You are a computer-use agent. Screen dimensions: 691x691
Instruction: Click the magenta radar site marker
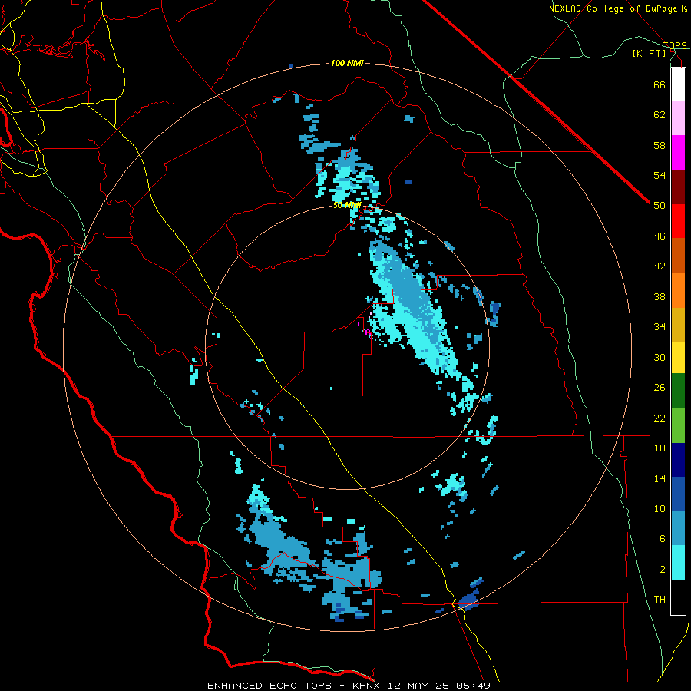367,332
